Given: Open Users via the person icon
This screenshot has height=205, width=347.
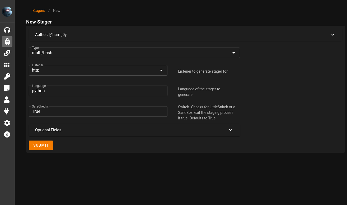Looking at the screenshot, I should (7, 100).
